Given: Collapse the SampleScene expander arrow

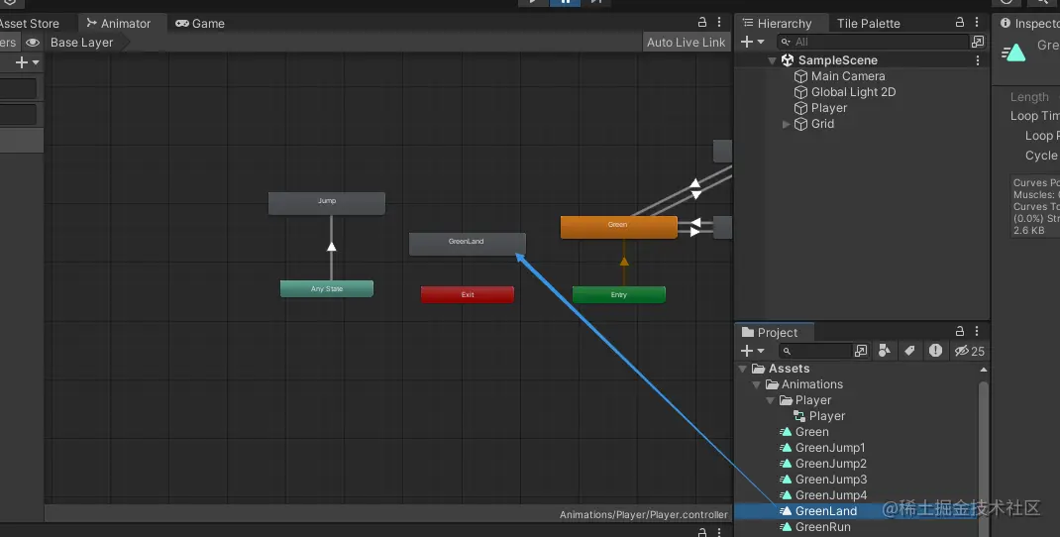Looking at the screenshot, I should coord(772,60).
